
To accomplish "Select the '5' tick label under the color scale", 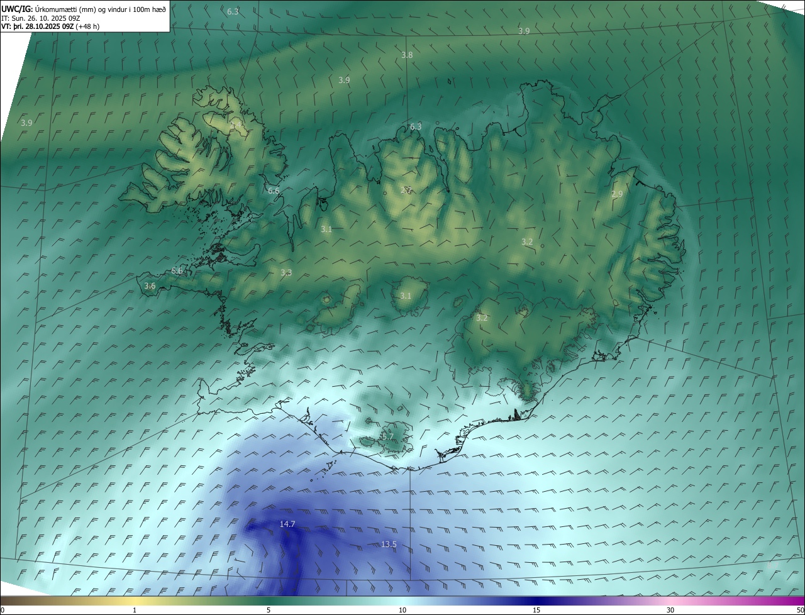I will (x=269, y=610).
